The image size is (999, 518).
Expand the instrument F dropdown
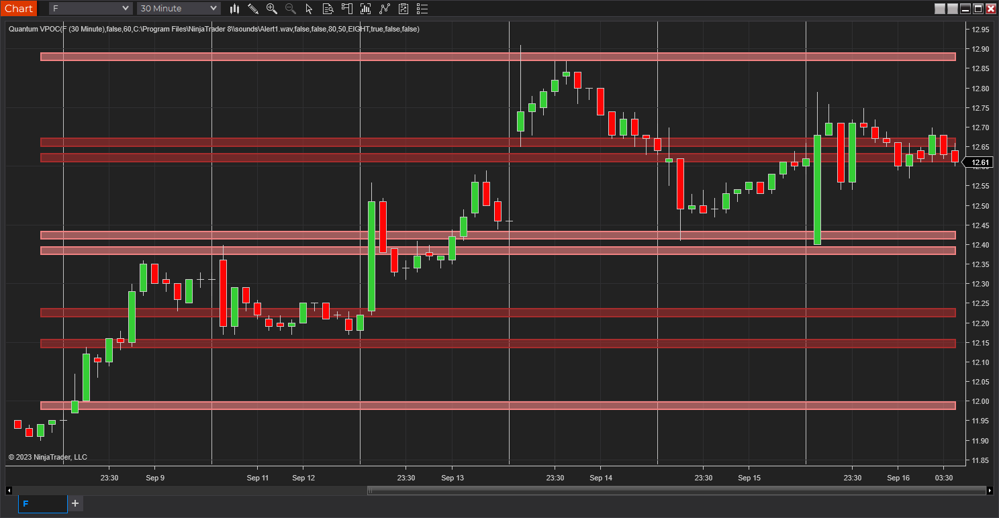click(91, 9)
